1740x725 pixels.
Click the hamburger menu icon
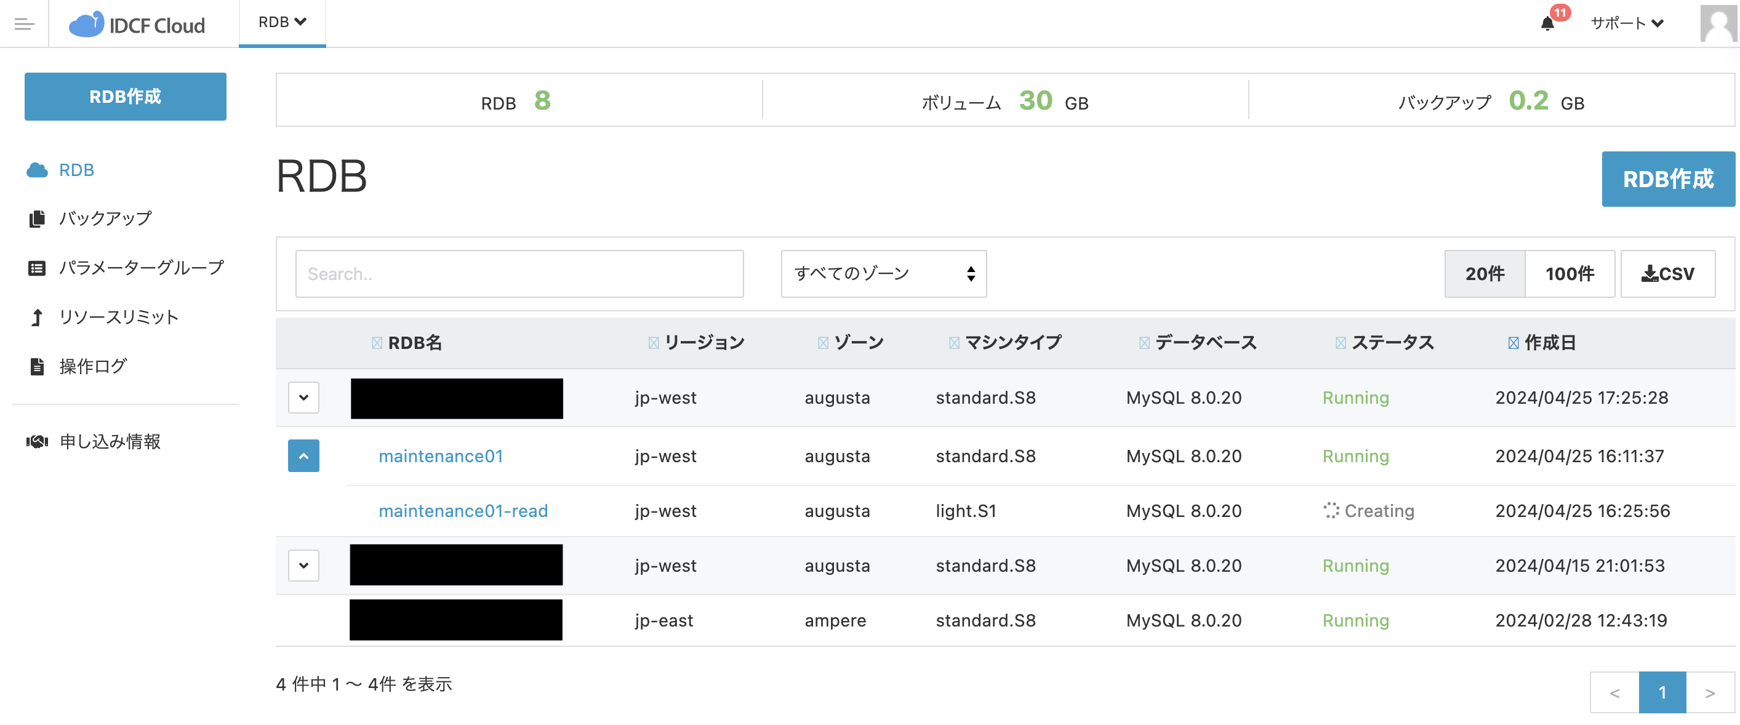pyautogui.click(x=25, y=25)
